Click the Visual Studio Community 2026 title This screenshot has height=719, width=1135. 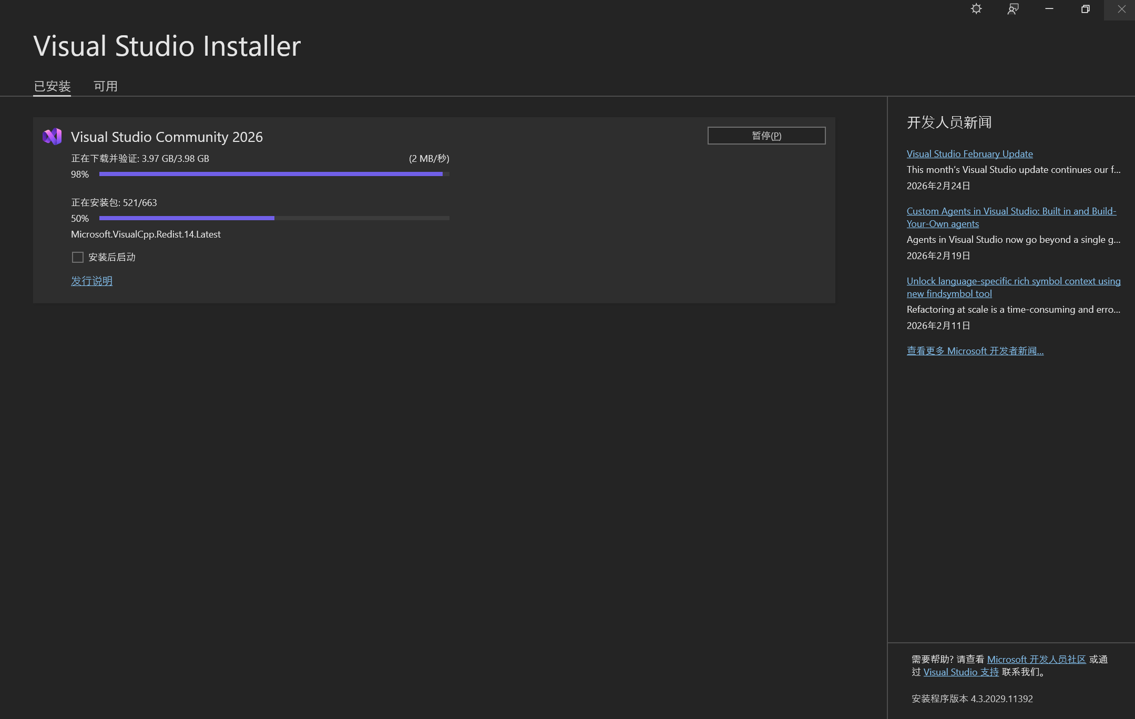[167, 137]
